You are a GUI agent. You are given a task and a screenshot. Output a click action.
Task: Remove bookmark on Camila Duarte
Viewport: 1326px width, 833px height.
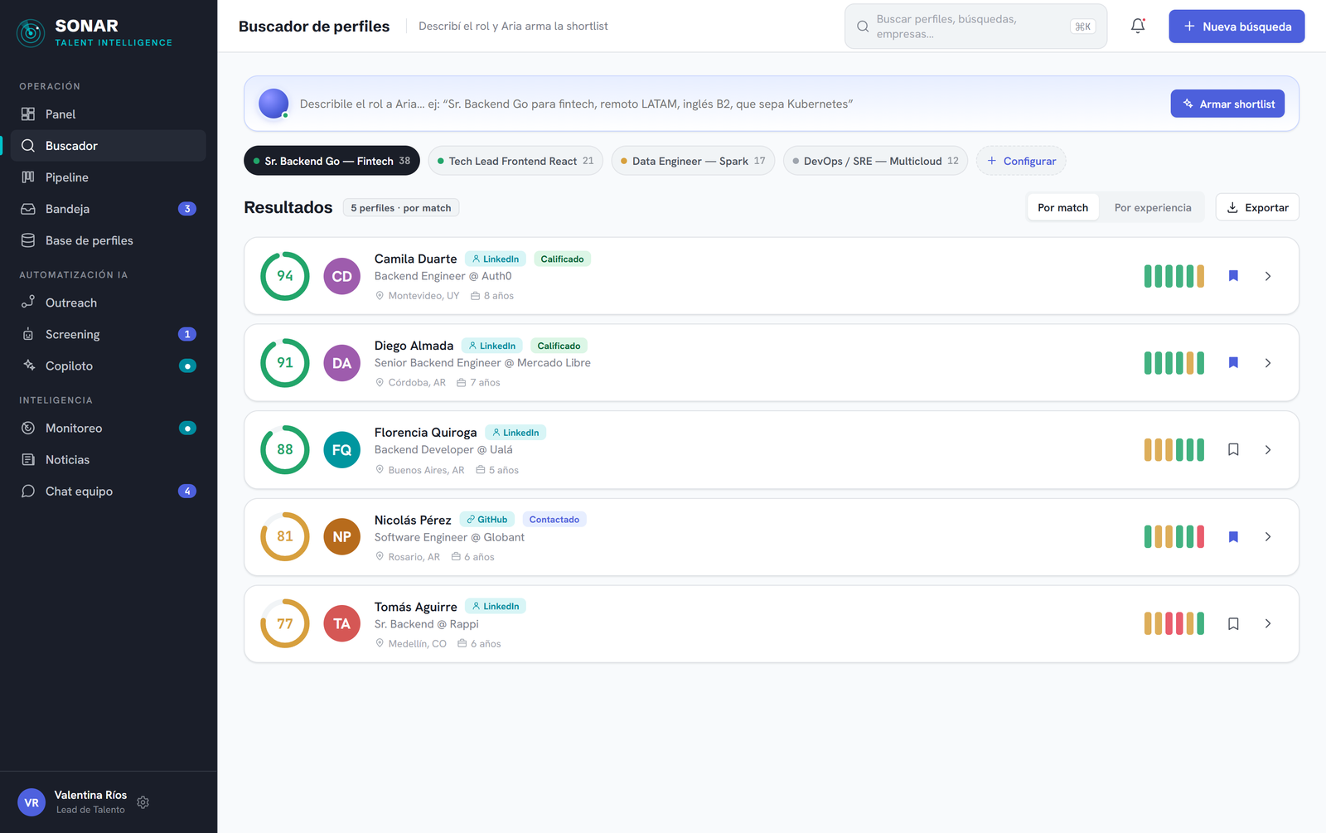point(1233,276)
